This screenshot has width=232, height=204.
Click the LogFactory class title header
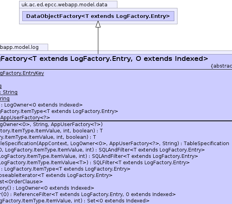(x=104, y=59)
